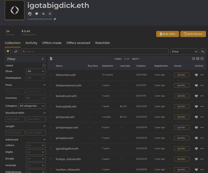Open the Emojis filter dropdown
The height and width of the screenshot is (173, 208).
(x=36, y=159)
